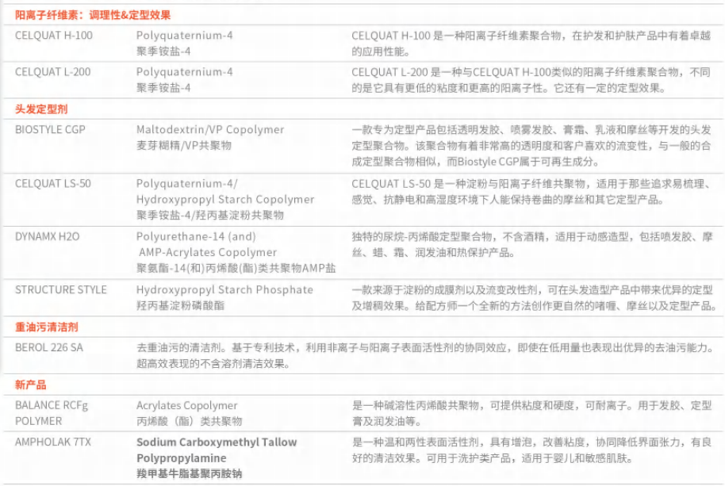Click "Polyquaternium-4" in the CELQUAT L-200 row
The width and height of the screenshot is (725, 486).
185,72
